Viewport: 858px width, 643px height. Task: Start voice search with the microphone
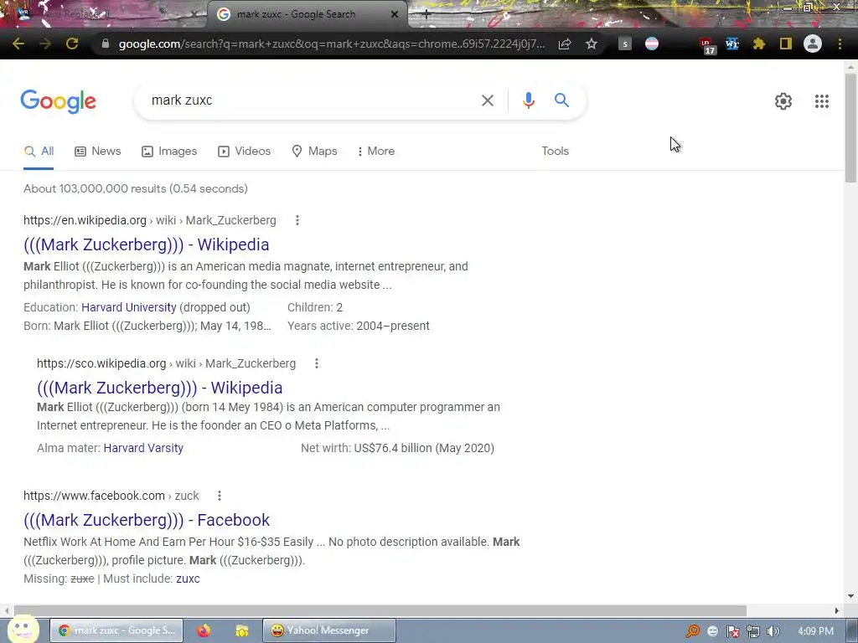coord(528,100)
